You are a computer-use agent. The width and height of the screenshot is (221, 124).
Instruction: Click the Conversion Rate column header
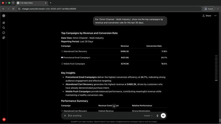[154, 46]
